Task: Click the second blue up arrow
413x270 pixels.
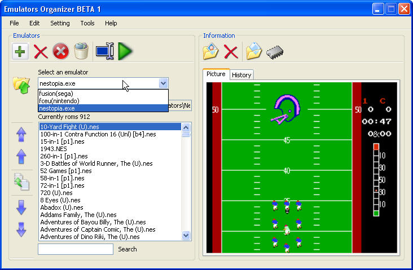Action: point(21,157)
